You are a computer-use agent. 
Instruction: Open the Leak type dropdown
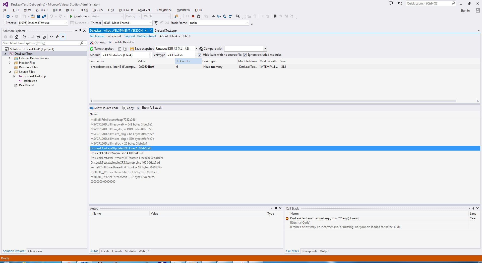(182, 55)
